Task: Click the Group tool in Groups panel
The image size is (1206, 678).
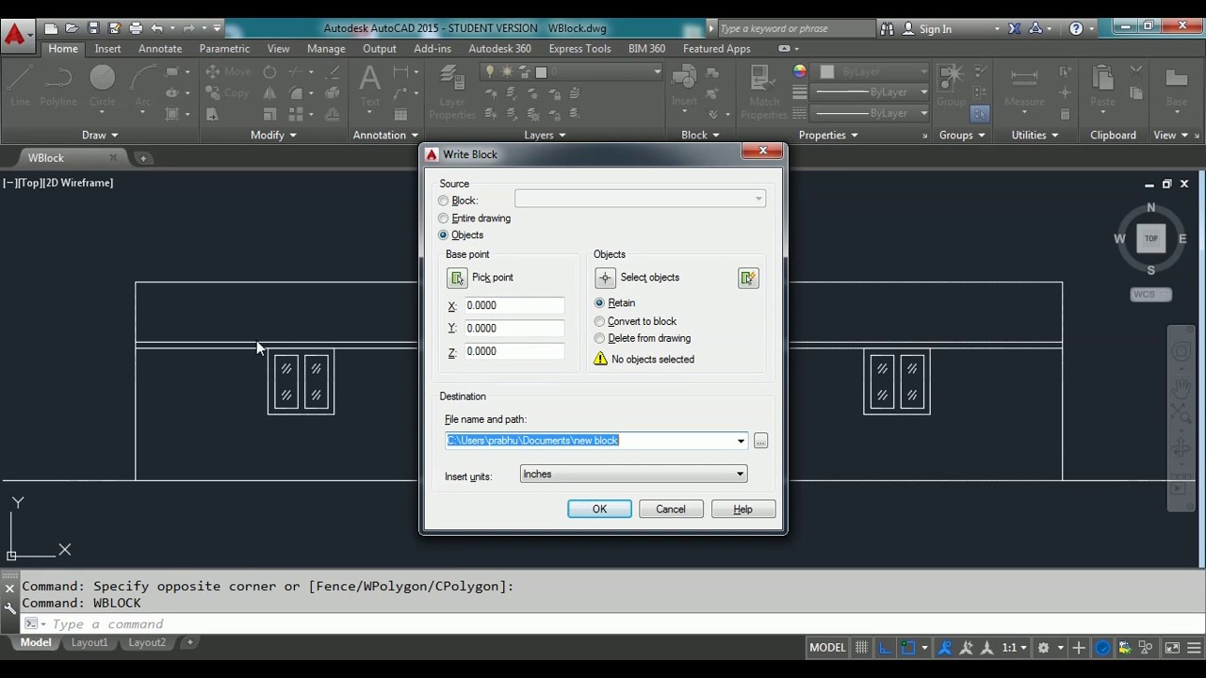Action: coord(951,85)
